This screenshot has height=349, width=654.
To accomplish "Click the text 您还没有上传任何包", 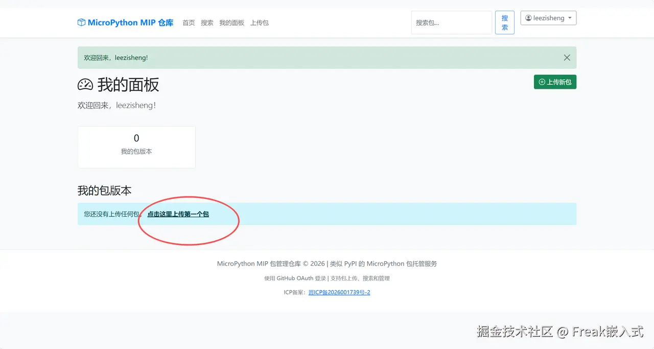I will (x=112, y=214).
